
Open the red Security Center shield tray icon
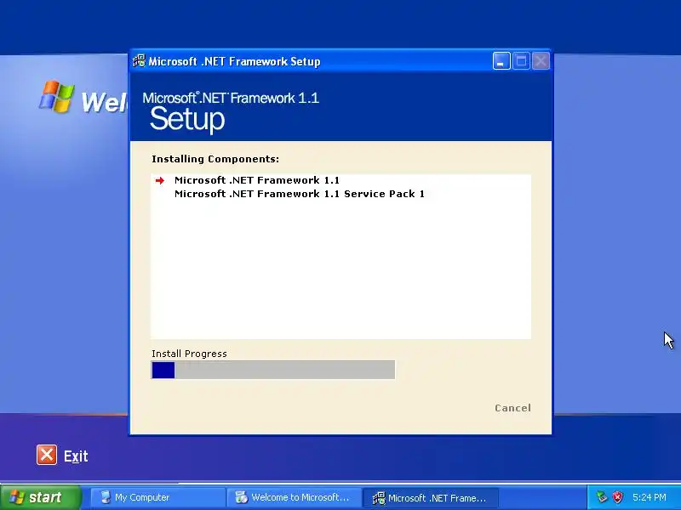pyautogui.click(x=617, y=497)
